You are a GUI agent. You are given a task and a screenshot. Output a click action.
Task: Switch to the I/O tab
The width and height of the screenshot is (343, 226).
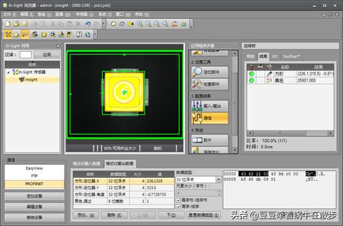[275, 57]
